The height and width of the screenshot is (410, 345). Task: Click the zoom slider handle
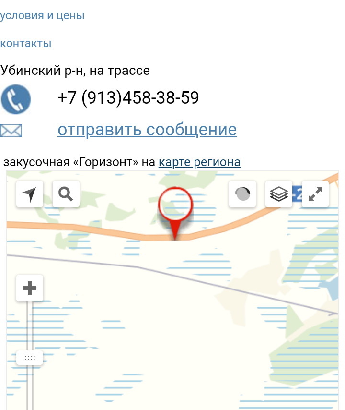(x=30, y=358)
